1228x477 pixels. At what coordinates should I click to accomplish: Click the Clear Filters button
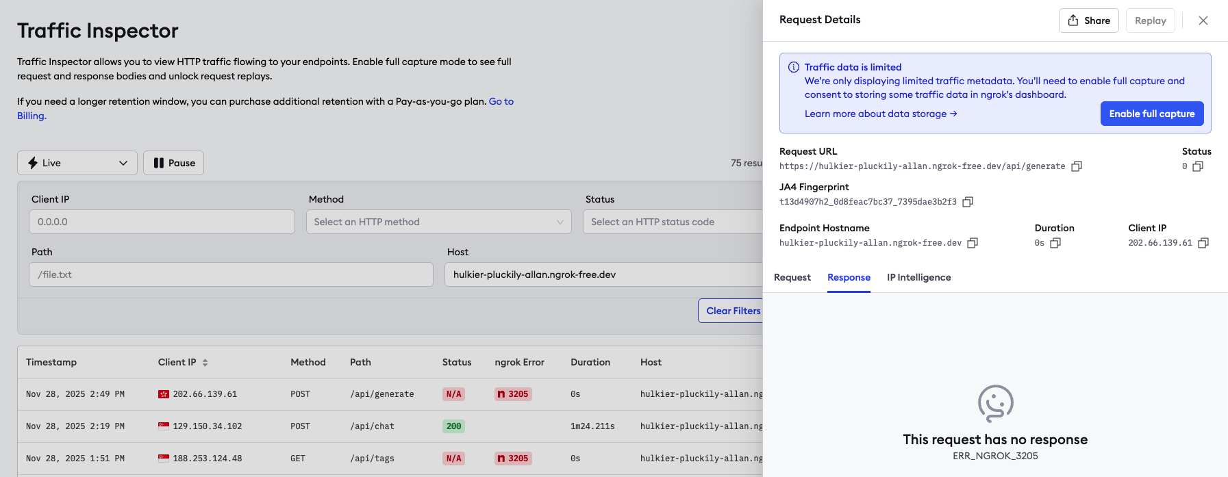[x=730, y=311]
